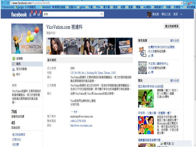This screenshot has height=147, width=196.
Task: Open the account dropdown arrow
Action: pos(181,14)
